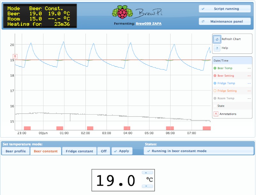Click the LCD status display panel
The image size is (256, 195).
click(x=40, y=16)
